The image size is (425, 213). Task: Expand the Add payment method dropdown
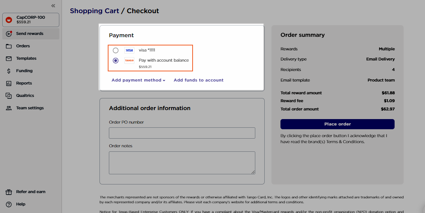pyautogui.click(x=139, y=80)
